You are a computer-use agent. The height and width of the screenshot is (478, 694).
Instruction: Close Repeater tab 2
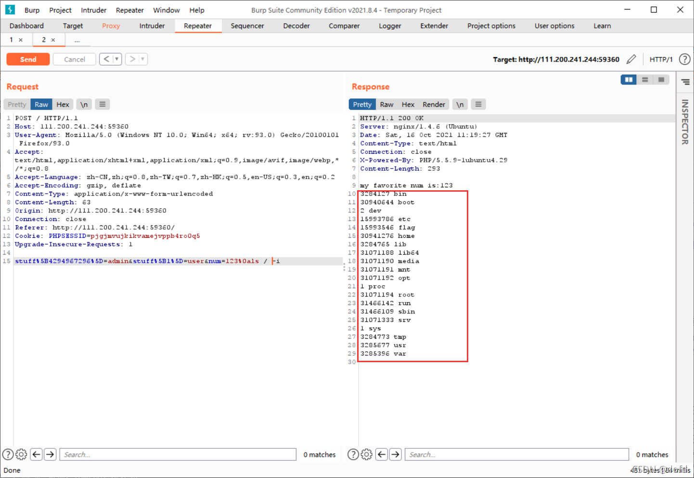(53, 40)
